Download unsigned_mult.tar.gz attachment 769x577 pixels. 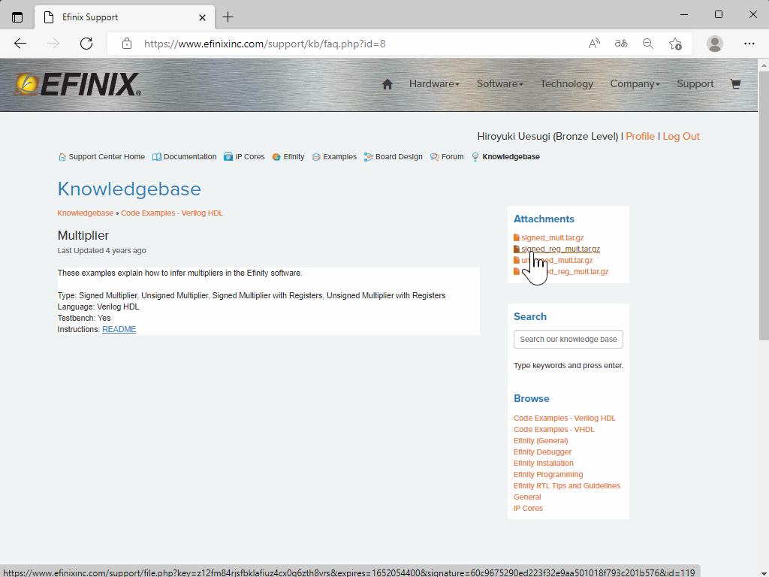pyautogui.click(x=553, y=260)
